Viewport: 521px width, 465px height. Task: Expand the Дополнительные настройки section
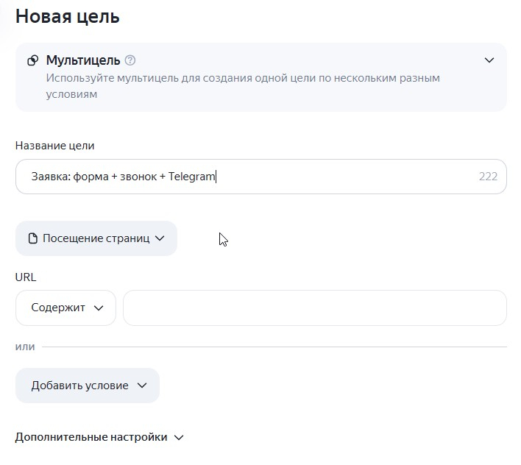(99, 437)
